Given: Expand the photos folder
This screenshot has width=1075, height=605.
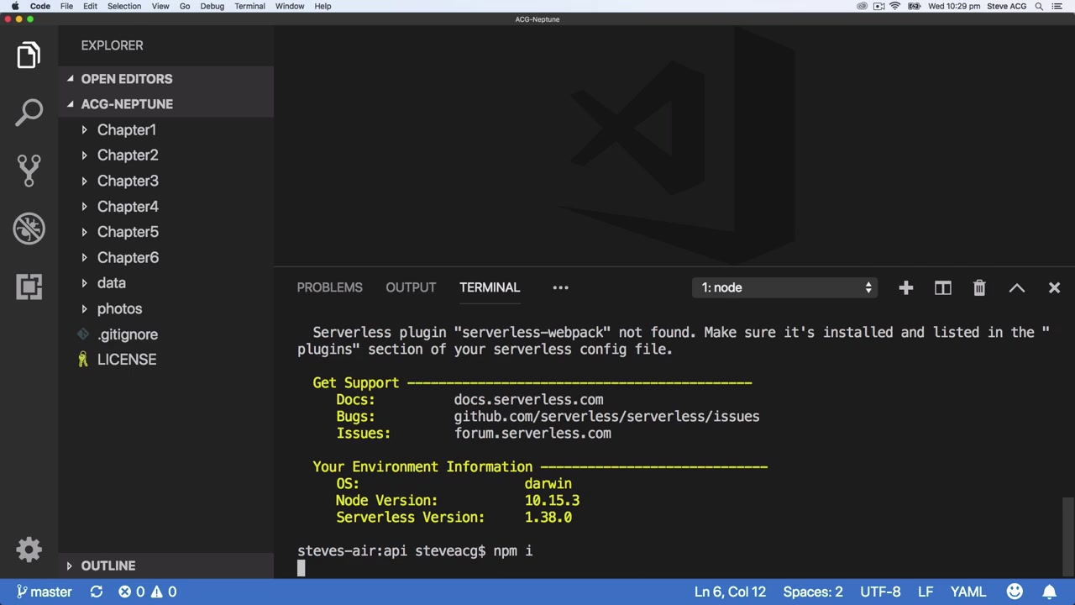Looking at the screenshot, I should click(119, 308).
